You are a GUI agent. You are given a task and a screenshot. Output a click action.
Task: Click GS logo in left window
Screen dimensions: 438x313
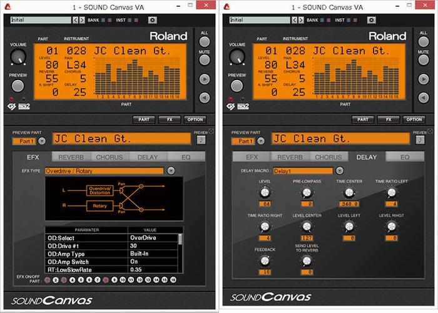pos(11,106)
